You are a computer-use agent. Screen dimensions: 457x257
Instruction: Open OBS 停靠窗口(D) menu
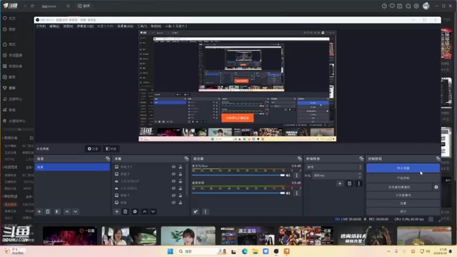[85, 26]
